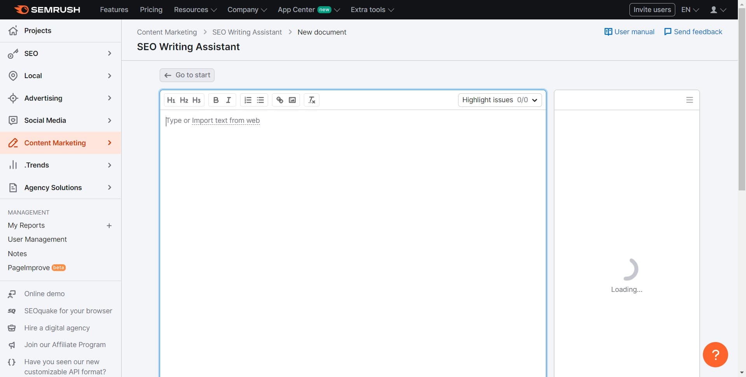Toggle bold text formatting
Image resolution: width=746 pixels, height=377 pixels.
pyautogui.click(x=216, y=100)
